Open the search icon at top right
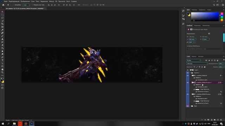The image size is (225, 126). click(214, 5)
